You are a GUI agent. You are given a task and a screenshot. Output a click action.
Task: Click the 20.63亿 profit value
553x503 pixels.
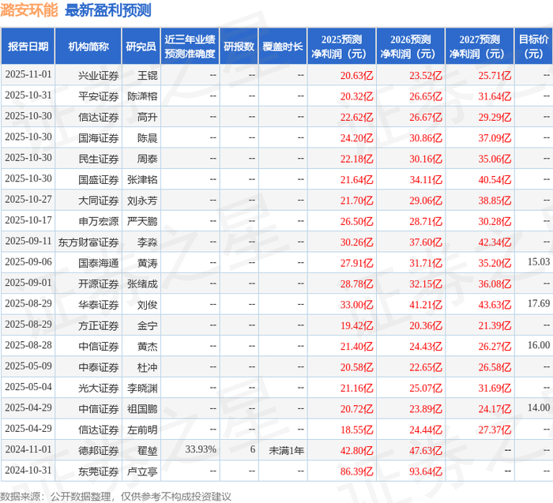[356, 76]
